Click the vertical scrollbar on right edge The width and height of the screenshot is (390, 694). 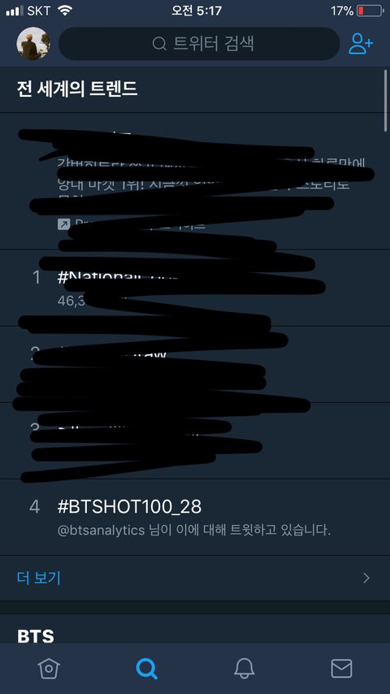tap(387, 101)
